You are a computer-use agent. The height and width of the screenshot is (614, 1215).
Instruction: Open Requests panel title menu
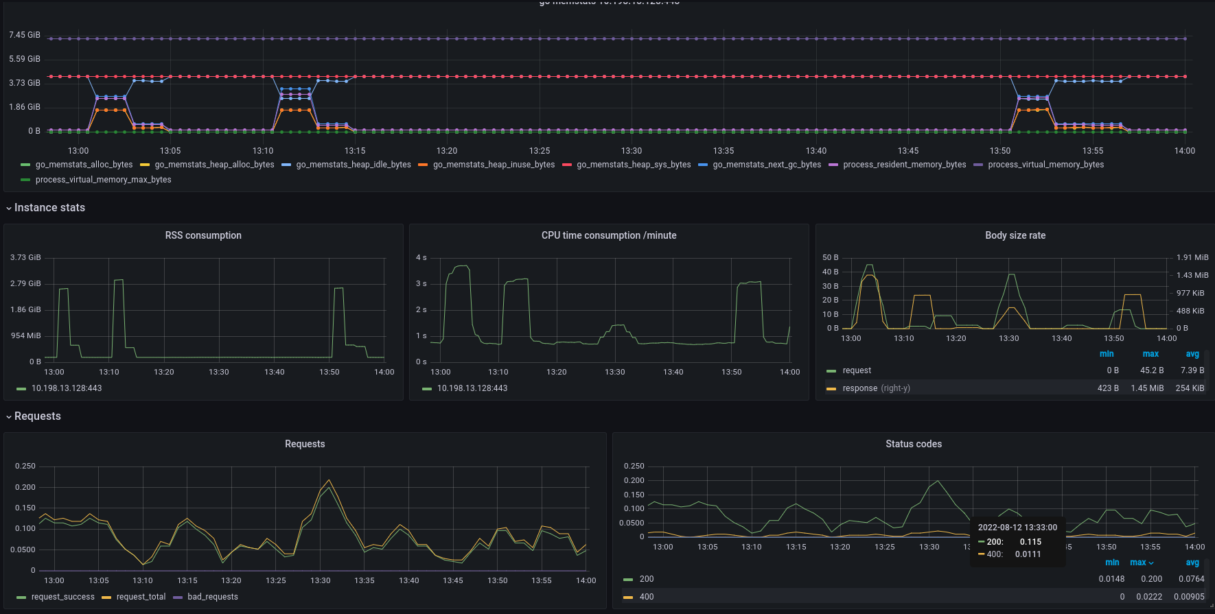point(305,444)
